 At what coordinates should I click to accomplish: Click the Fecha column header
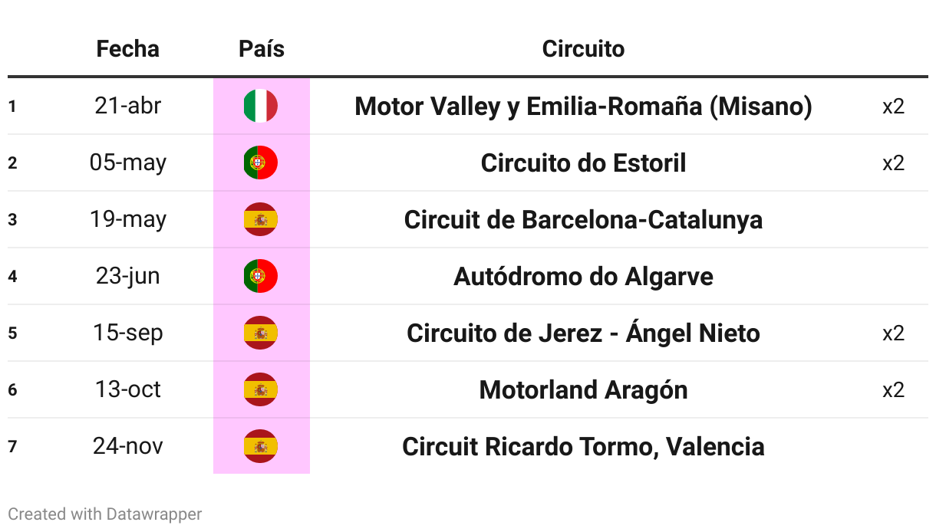click(x=128, y=49)
